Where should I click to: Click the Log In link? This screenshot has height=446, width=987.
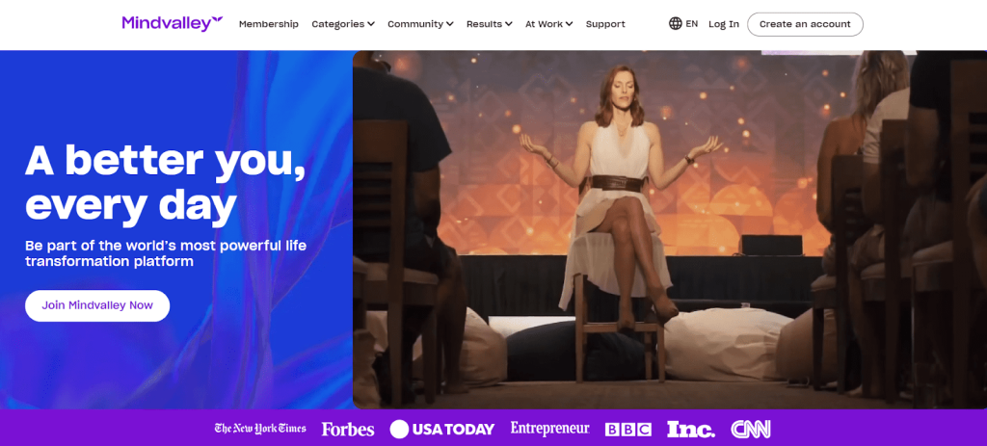click(x=724, y=24)
